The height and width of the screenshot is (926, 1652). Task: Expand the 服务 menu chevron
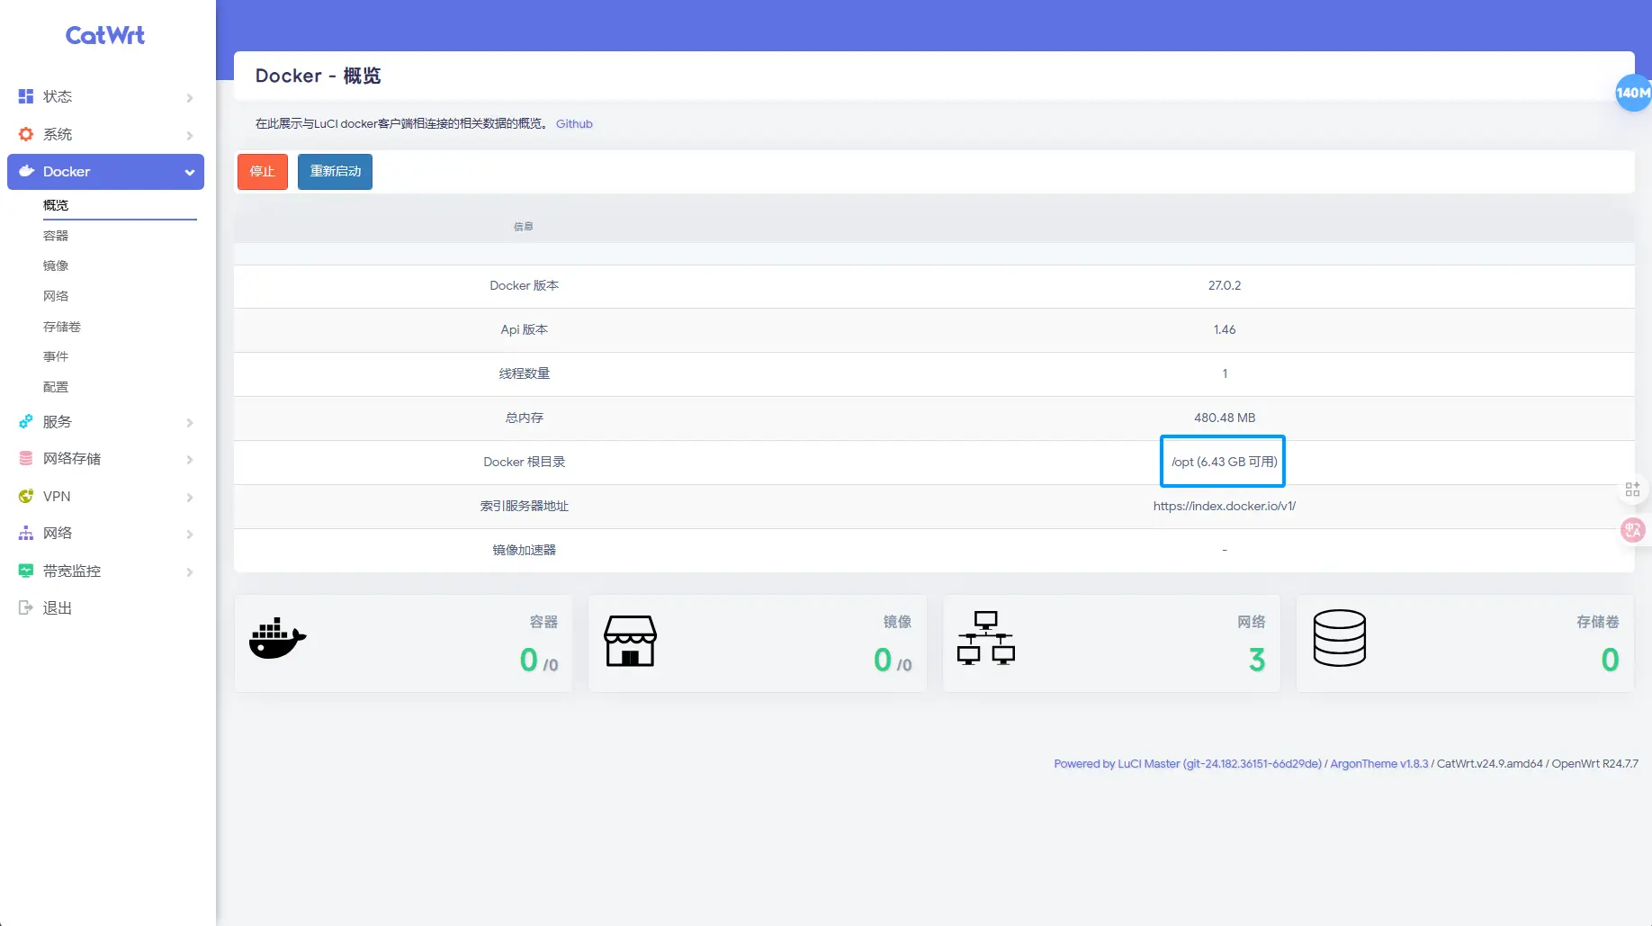pyautogui.click(x=190, y=422)
